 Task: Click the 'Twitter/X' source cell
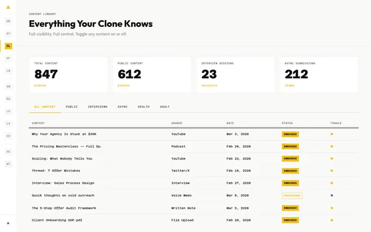(180, 171)
